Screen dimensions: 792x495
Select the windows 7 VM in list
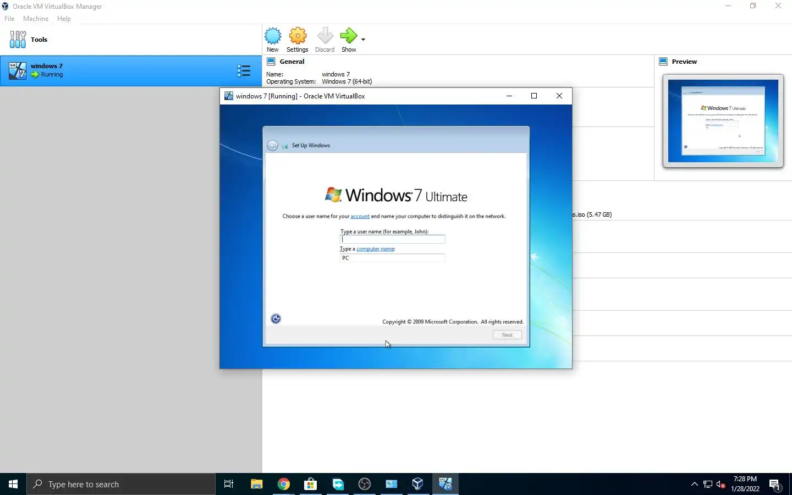131,70
